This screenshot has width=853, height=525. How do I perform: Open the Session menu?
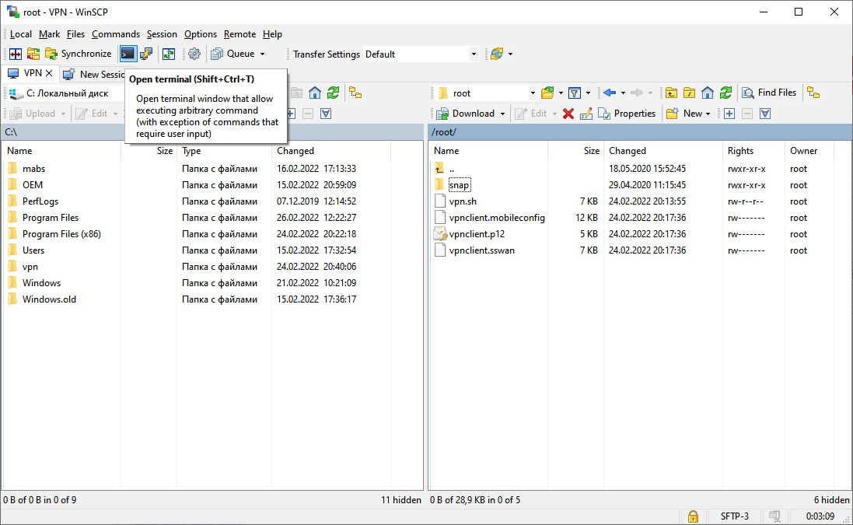coord(162,34)
